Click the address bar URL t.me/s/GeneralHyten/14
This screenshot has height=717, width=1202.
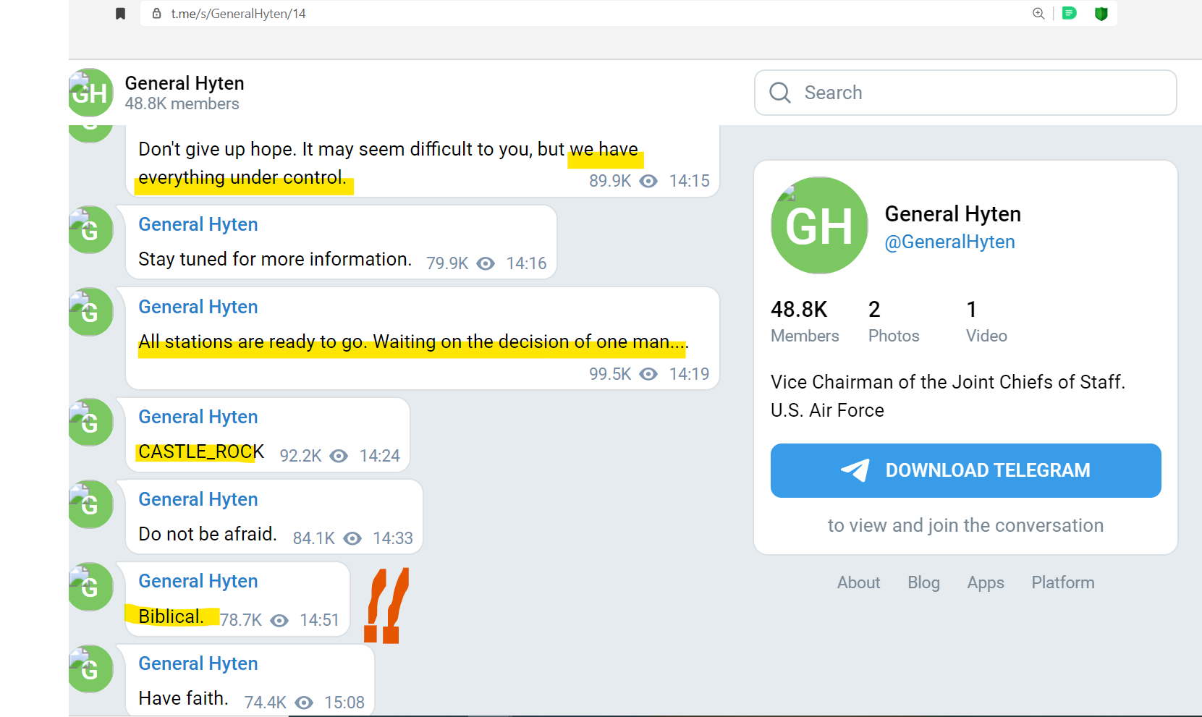coord(239,14)
